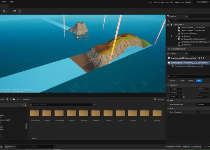Click the Enter Console Command field

click(x=35, y=146)
